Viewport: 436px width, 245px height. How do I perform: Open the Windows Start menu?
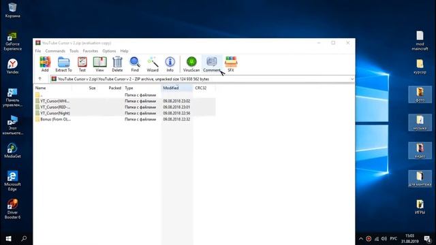click(8, 239)
